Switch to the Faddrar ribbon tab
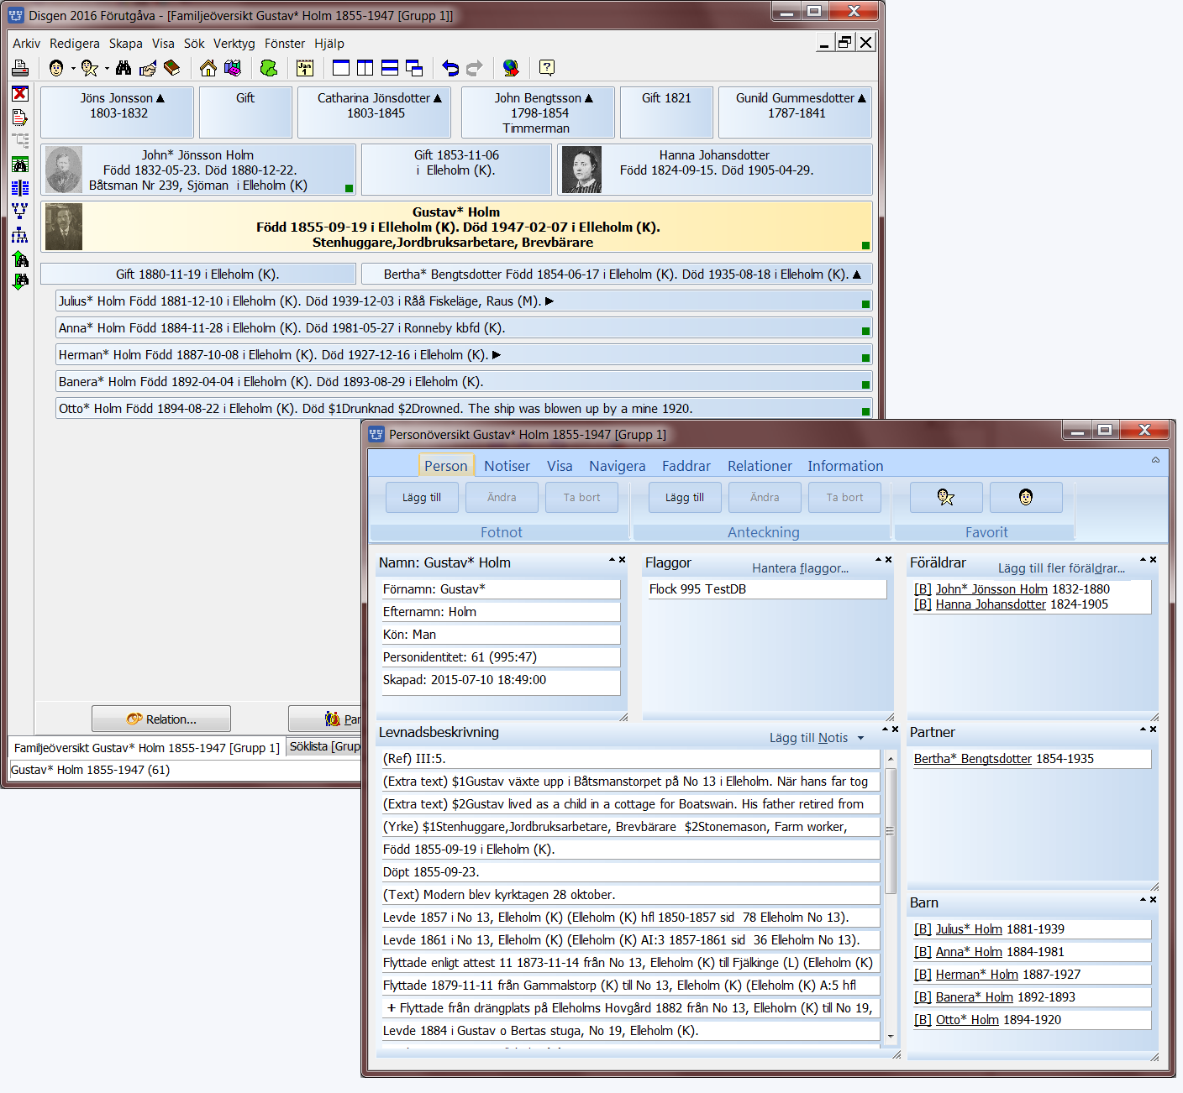1183x1093 pixels. [686, 466]
